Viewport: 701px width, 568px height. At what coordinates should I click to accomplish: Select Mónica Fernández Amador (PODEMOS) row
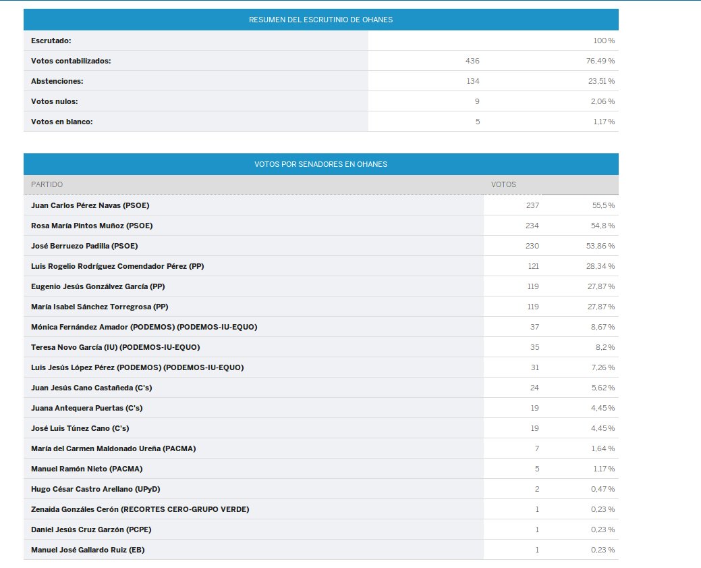(321, 327)
